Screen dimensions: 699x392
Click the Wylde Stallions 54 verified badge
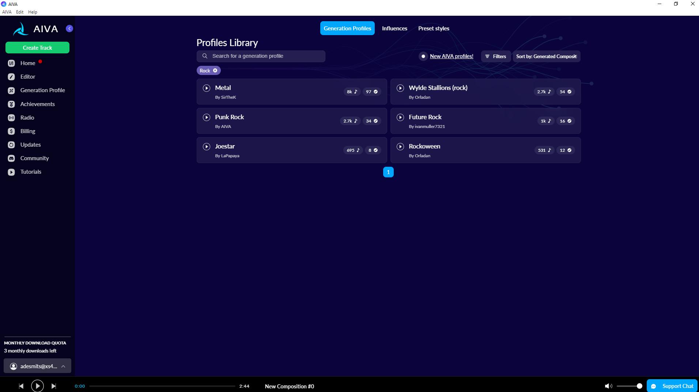click(566, 92)
